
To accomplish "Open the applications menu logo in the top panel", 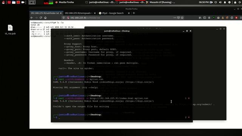I will click(3, 2).
